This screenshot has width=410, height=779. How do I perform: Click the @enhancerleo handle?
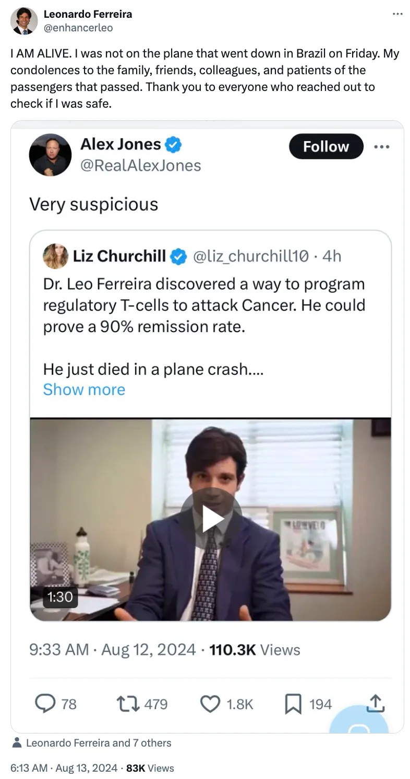[78, 27]
